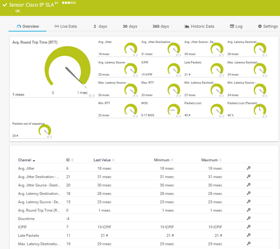Click the Sensor Cisco IP SLA title
This screenshot has height=249, width=280.
pos(31,4)
